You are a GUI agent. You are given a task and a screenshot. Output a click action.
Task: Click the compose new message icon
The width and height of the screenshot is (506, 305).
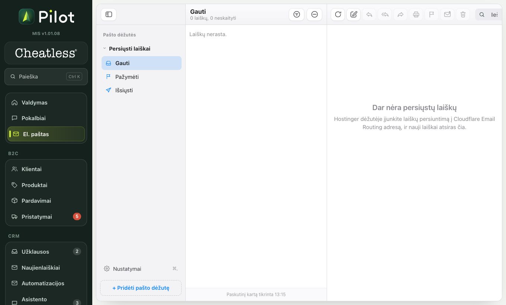[353, 15]
